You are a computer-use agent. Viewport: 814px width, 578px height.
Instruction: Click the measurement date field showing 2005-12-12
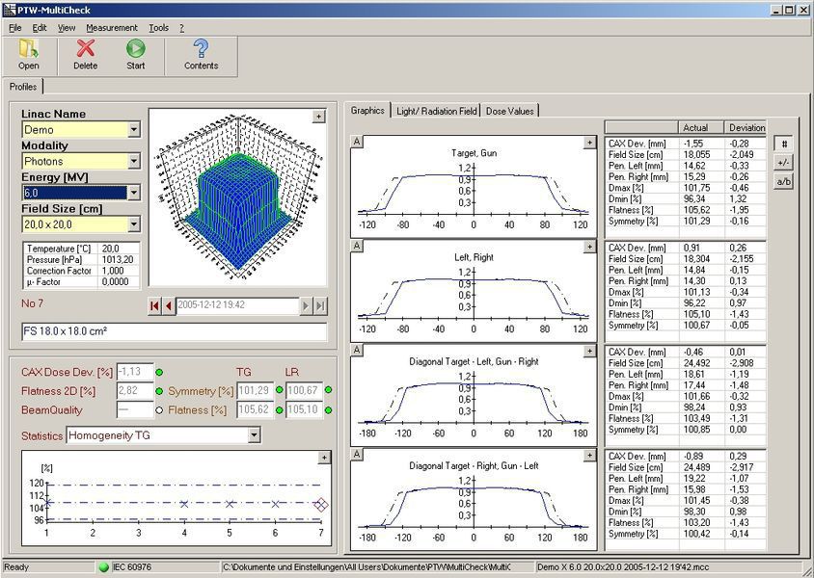pyautogui.click(x=231, y=305)
